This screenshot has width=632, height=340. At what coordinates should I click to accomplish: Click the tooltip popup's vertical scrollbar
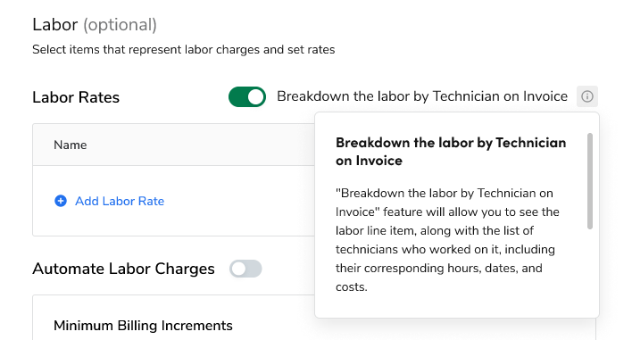(590, 181)
